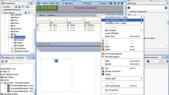Choose Preview in Browser... menu item

tap(122, 71)
